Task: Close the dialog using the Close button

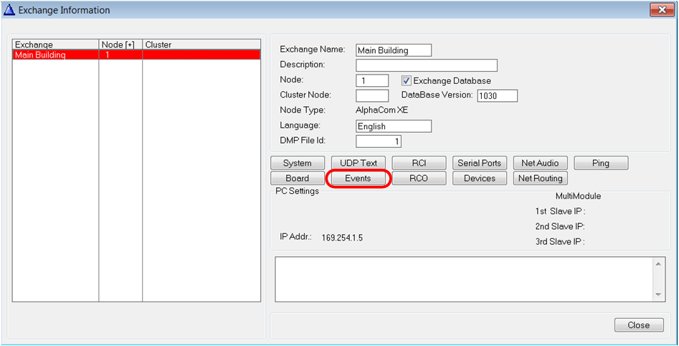Action: tap(639, 324)
